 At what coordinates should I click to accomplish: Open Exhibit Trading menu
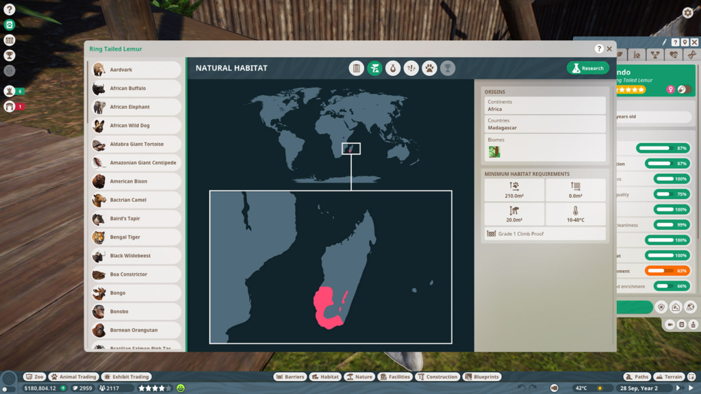127,377
